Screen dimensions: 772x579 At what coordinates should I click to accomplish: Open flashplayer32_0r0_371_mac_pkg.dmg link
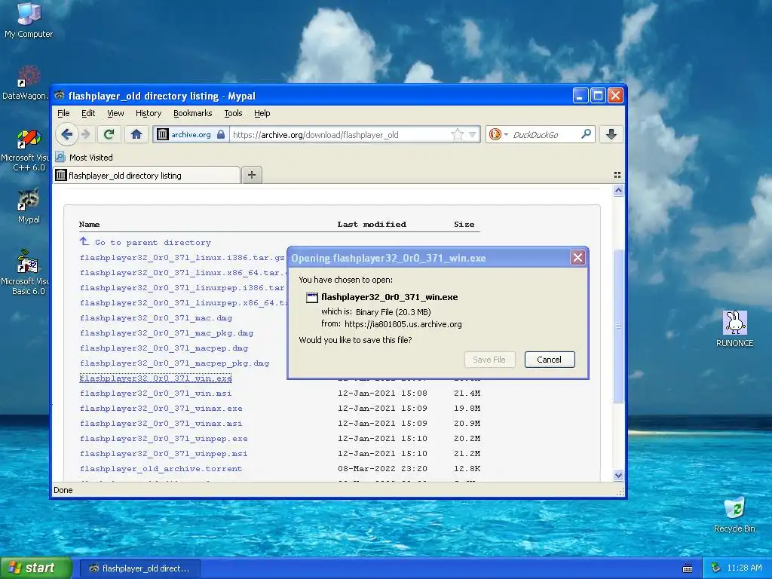tap(167, 333)
